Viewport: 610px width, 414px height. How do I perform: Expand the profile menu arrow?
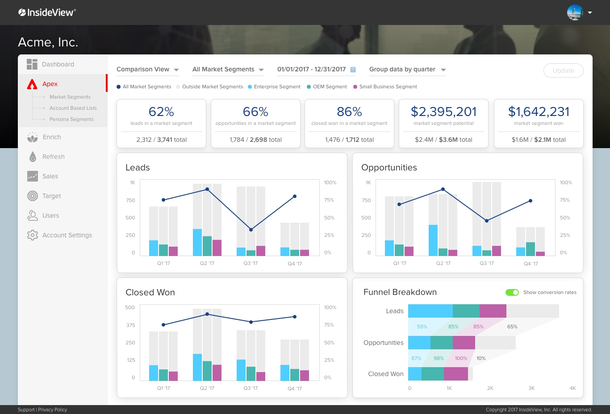coord(590,12)
